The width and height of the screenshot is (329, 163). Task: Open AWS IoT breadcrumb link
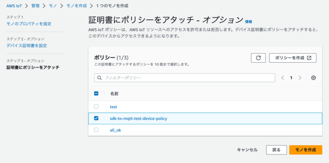14,6
